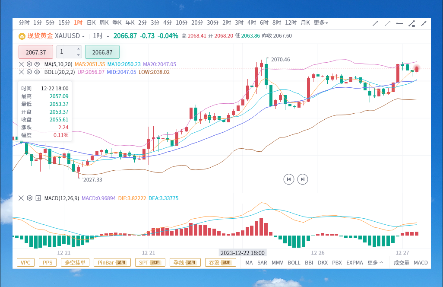Remove the BOLL indicator with X
Viewport: 443px width, 287px height.
21,72
